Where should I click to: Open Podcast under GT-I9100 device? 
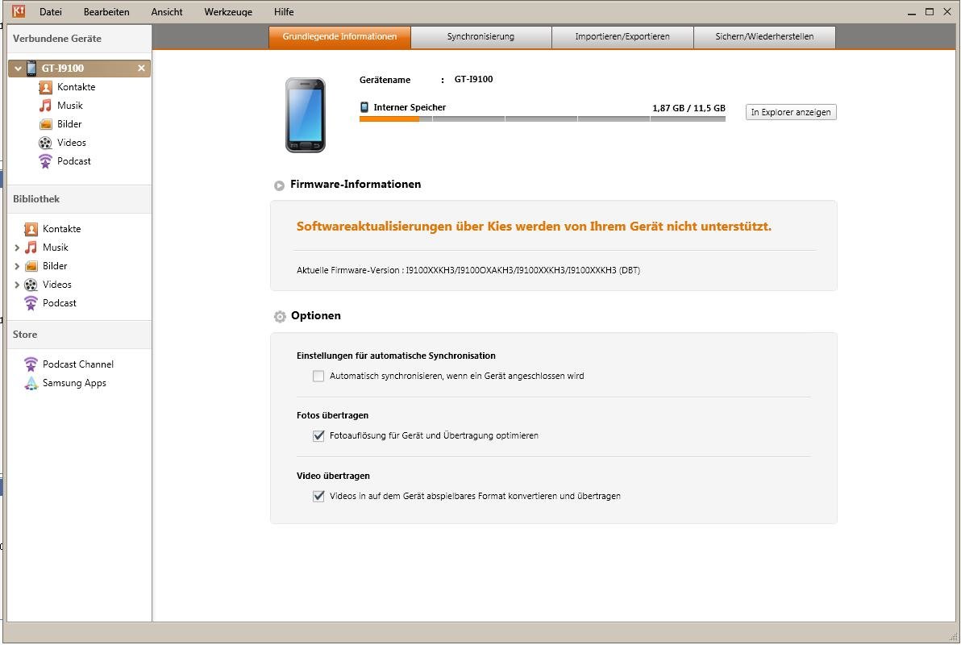[x=73, y=161]
